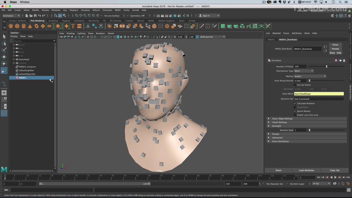Open the MASH menu in menu bar
The width and height of the screenshot is (352, 198).
point(118,10)
